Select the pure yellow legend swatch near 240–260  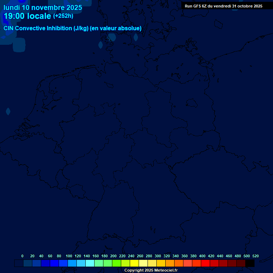point(134,263)
